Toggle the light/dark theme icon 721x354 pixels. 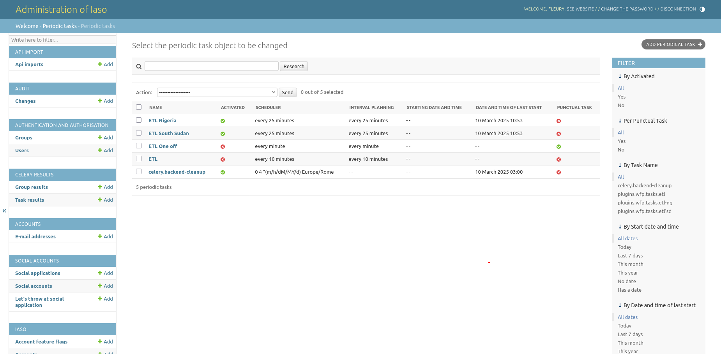tap(702, 9)
